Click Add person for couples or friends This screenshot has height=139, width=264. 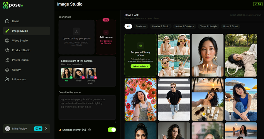(106, 37)
